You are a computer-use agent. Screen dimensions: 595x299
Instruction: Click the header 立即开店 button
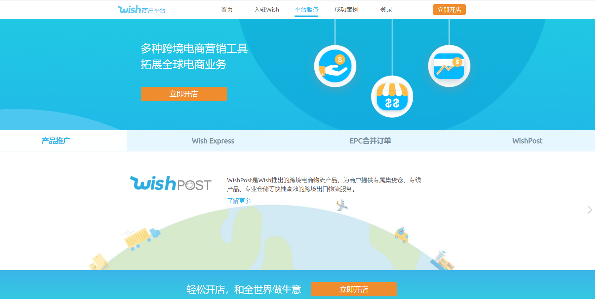(x=449, y=10)
